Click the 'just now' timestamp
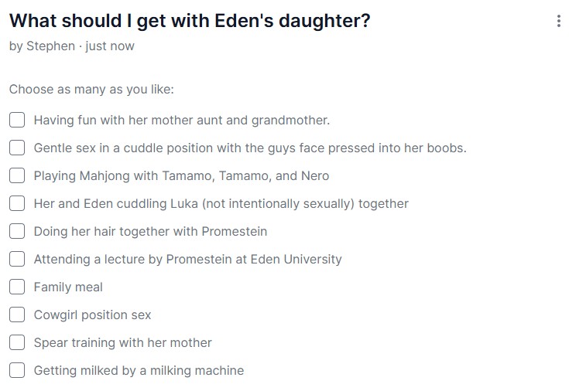 (x=110, y=46)
